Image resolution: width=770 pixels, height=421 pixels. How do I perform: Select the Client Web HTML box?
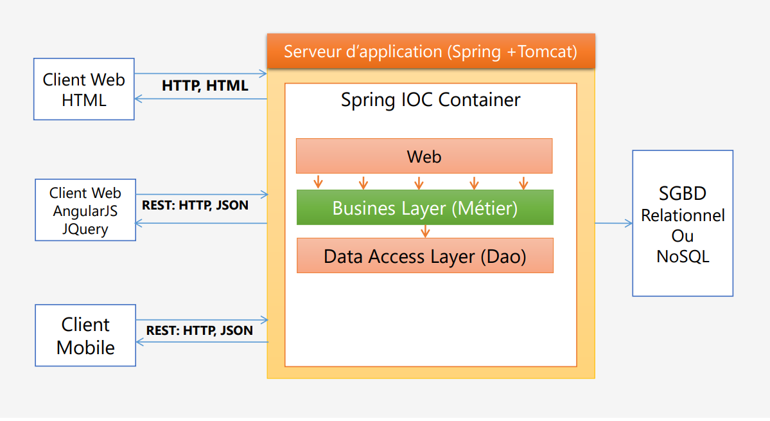click(83, 89)
